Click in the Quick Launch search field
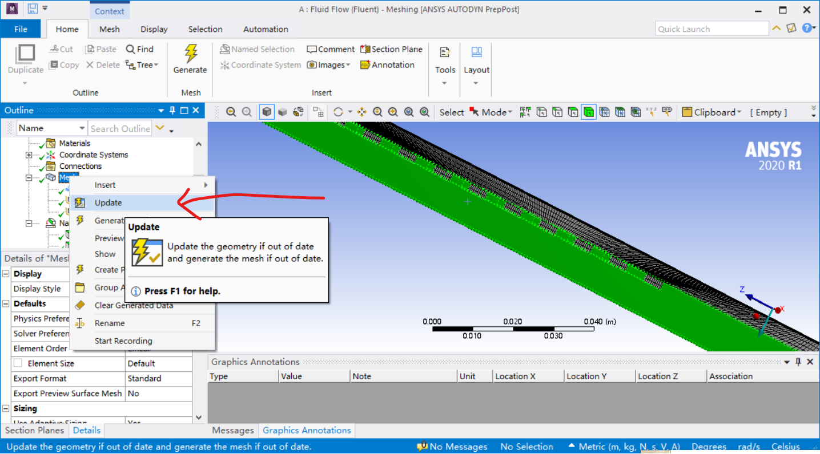This screenshot has width=820, height=454. coord(712,29)
